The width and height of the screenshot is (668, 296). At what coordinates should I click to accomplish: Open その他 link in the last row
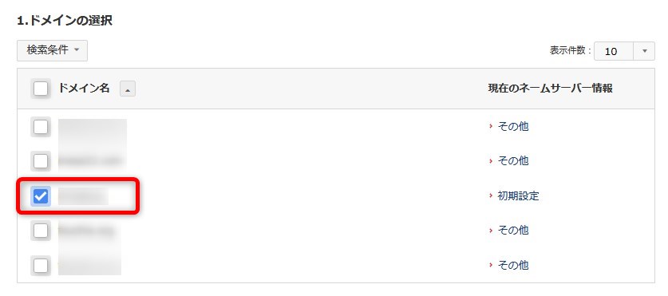tap(513, 266)
